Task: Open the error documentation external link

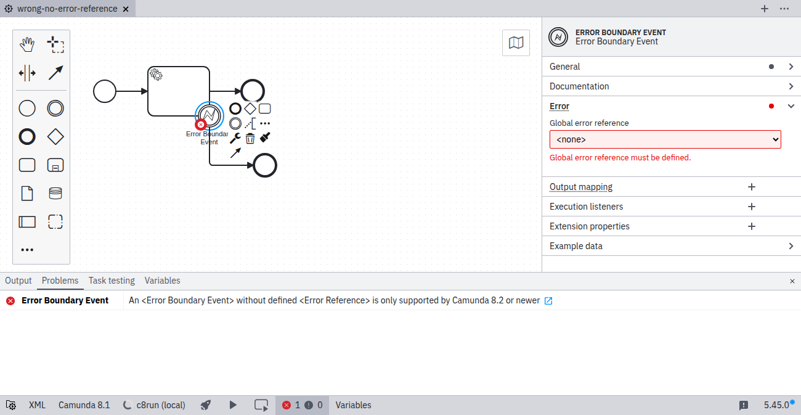Action: click(548, 301)
